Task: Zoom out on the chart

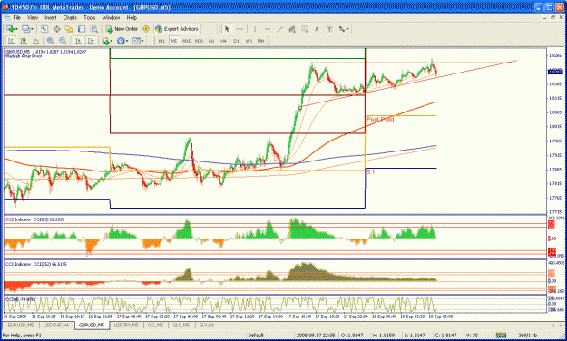Action: tap(63, 41)
